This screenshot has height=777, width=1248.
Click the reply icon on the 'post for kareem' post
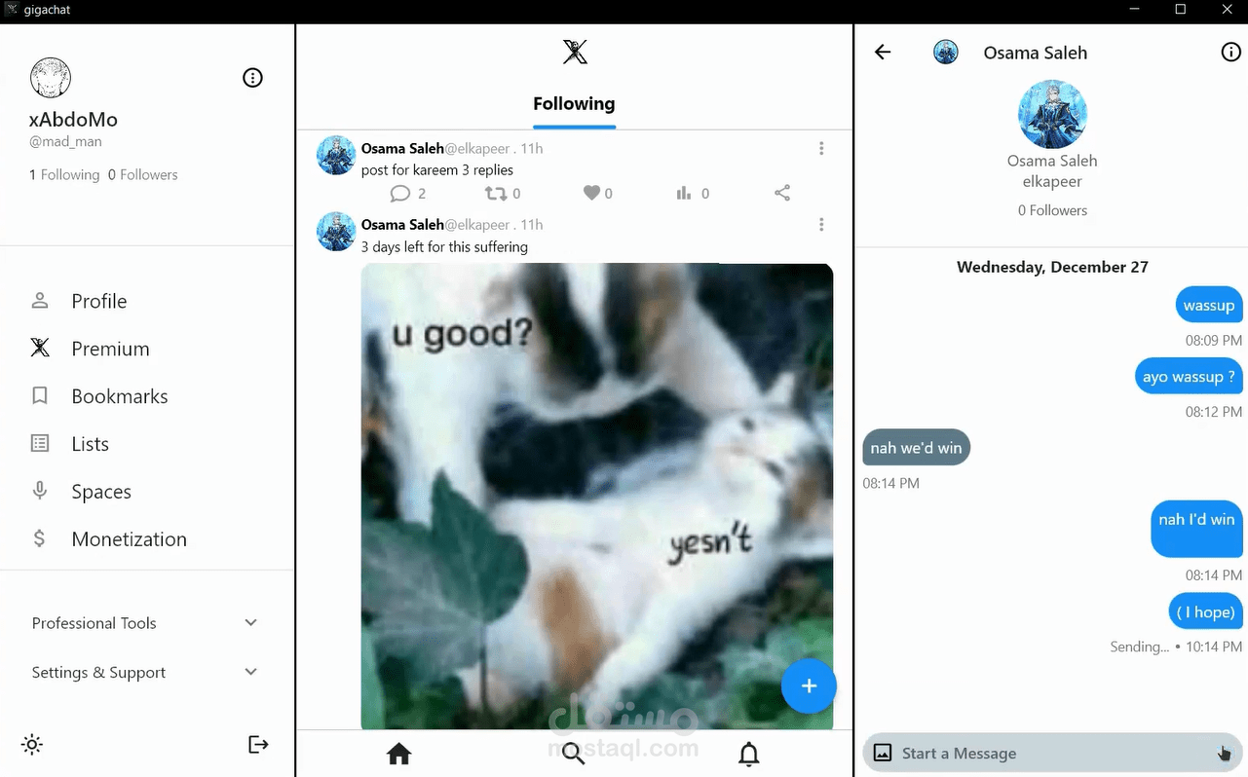[x=399, y=194]
